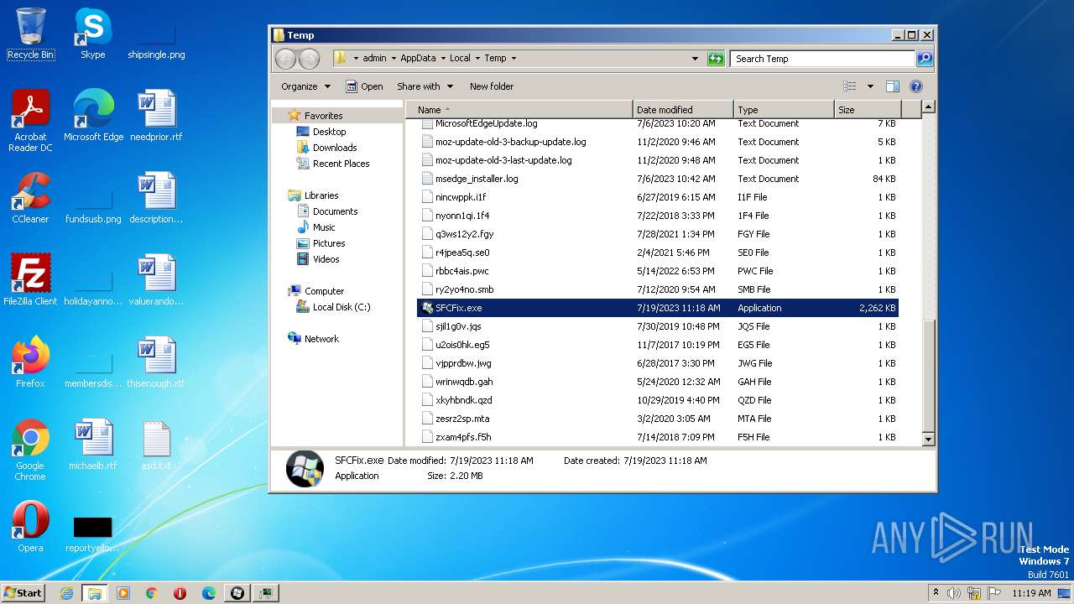This screenshot has width=1074, height=604.
Task: Click file list scrollbar down arrow
Action: [x=928, y=439]
